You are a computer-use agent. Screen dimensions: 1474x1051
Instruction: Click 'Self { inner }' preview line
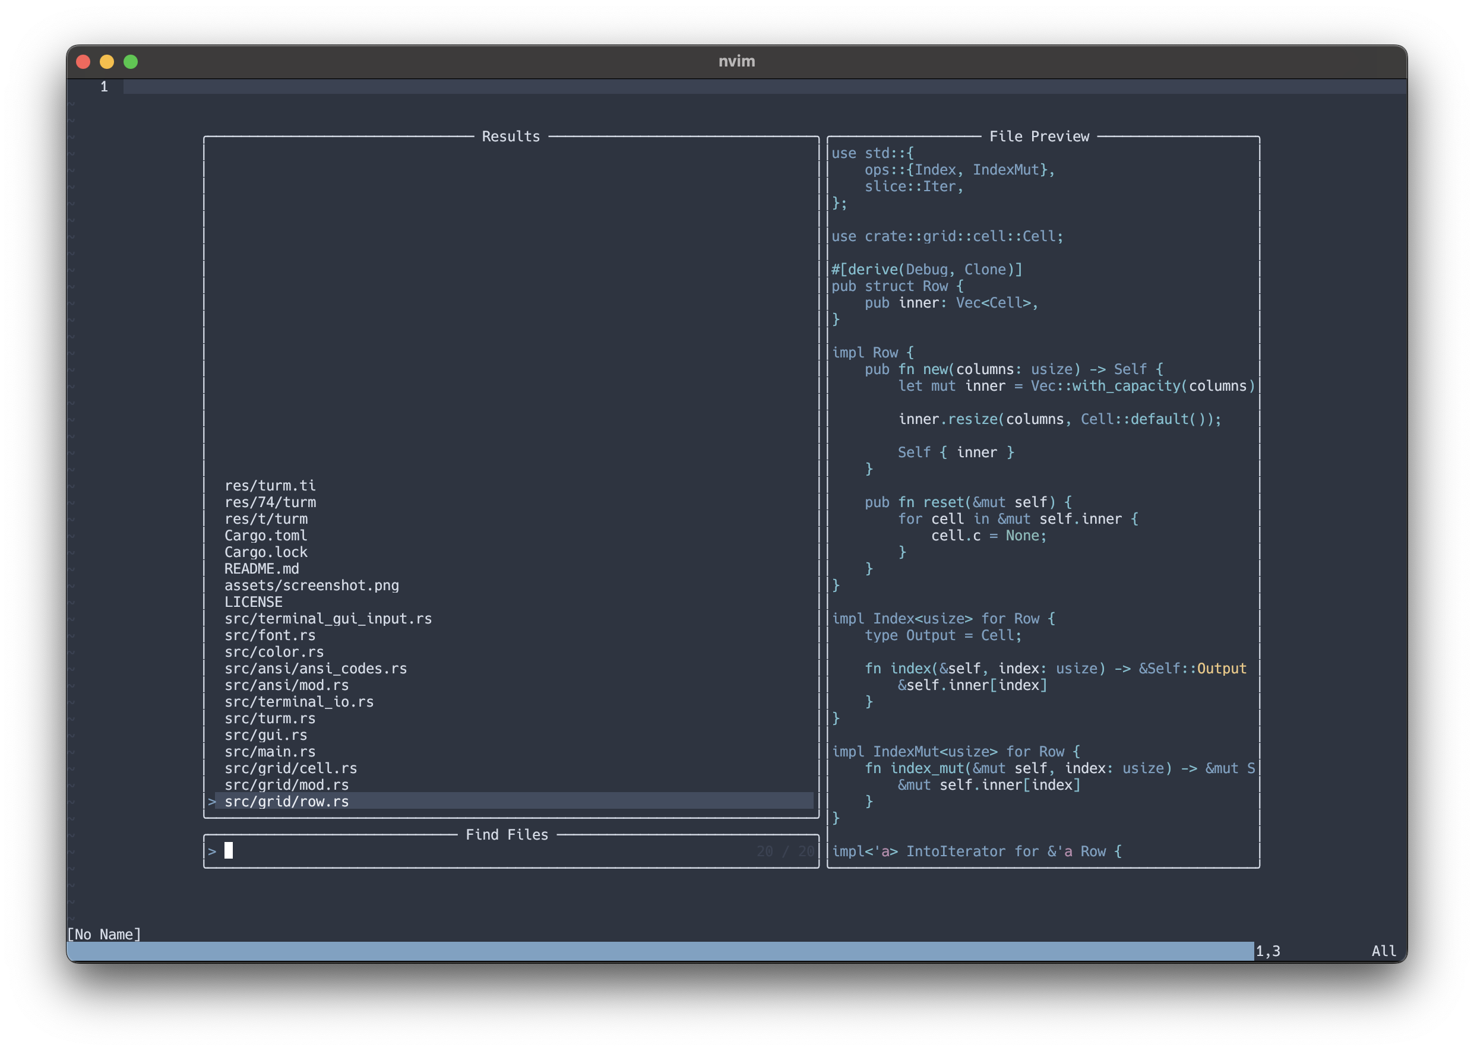pyautogui.click(x=956, y=452)
